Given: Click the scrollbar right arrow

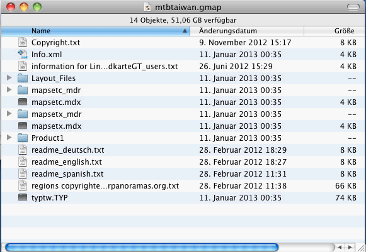Looking at the screenshot, I should click(x=350, y=248).
